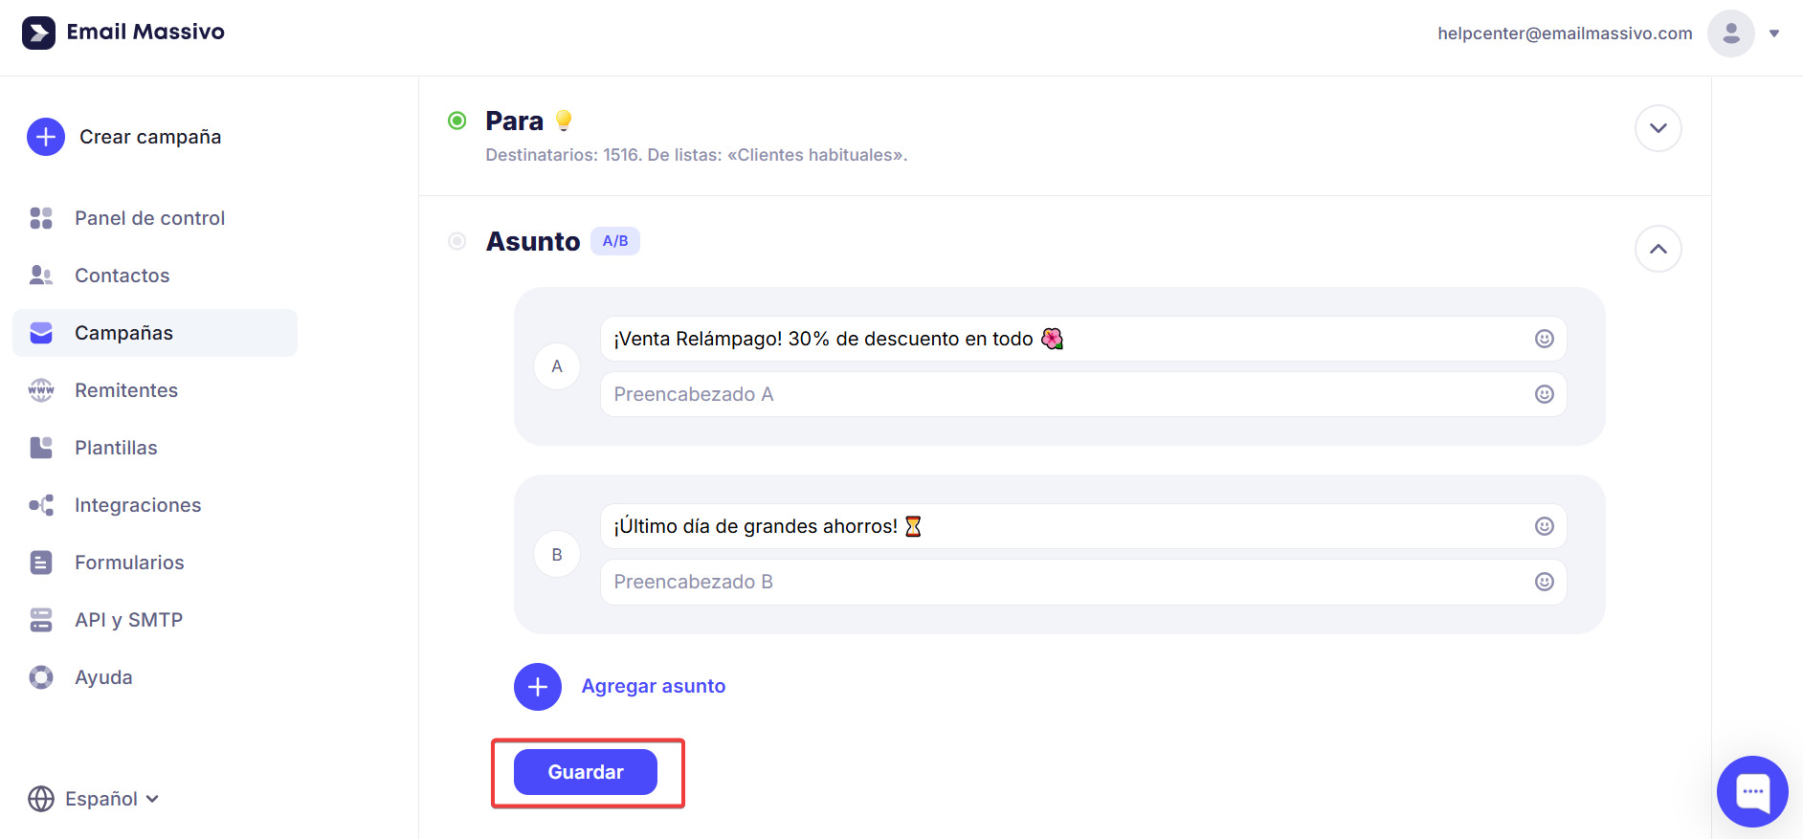Open the Integraciones section

[x=138, y=504]
